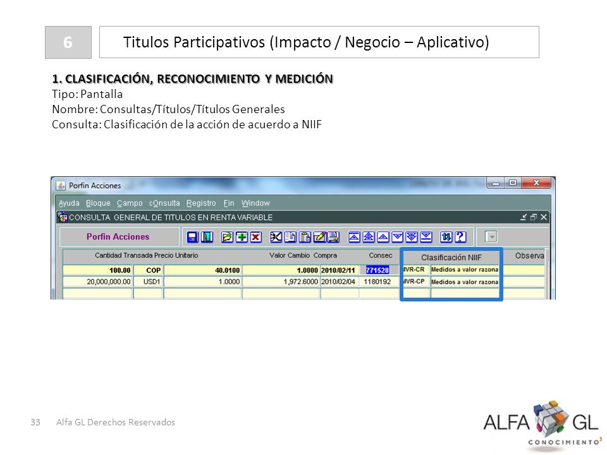
Task: Click the highlighted consecutive 771528
Action: (377, 270)
